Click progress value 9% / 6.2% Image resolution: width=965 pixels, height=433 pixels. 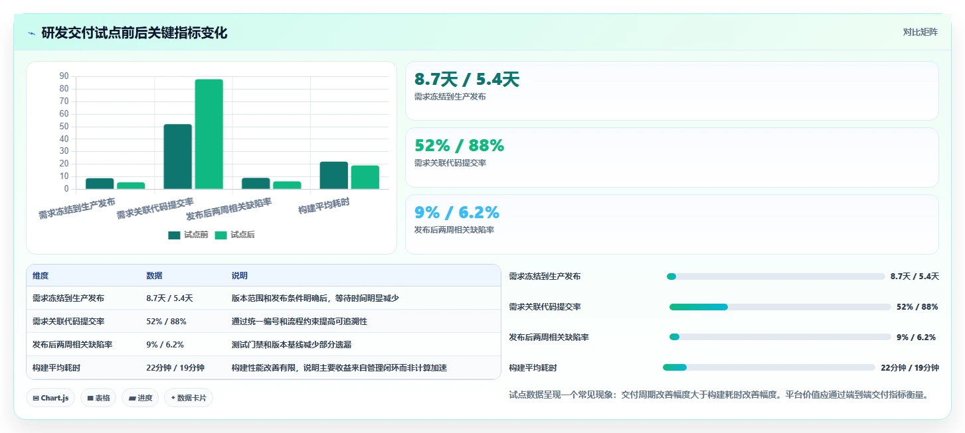pyautogui.click(x=917, y=337)
